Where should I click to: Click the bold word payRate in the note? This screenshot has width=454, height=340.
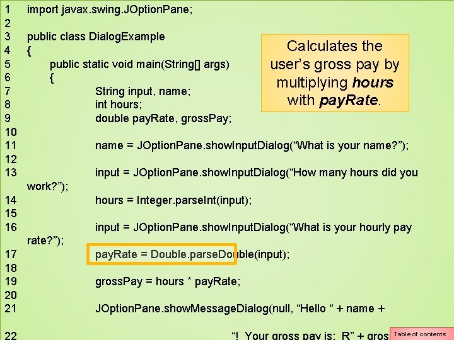pos(349,100)
